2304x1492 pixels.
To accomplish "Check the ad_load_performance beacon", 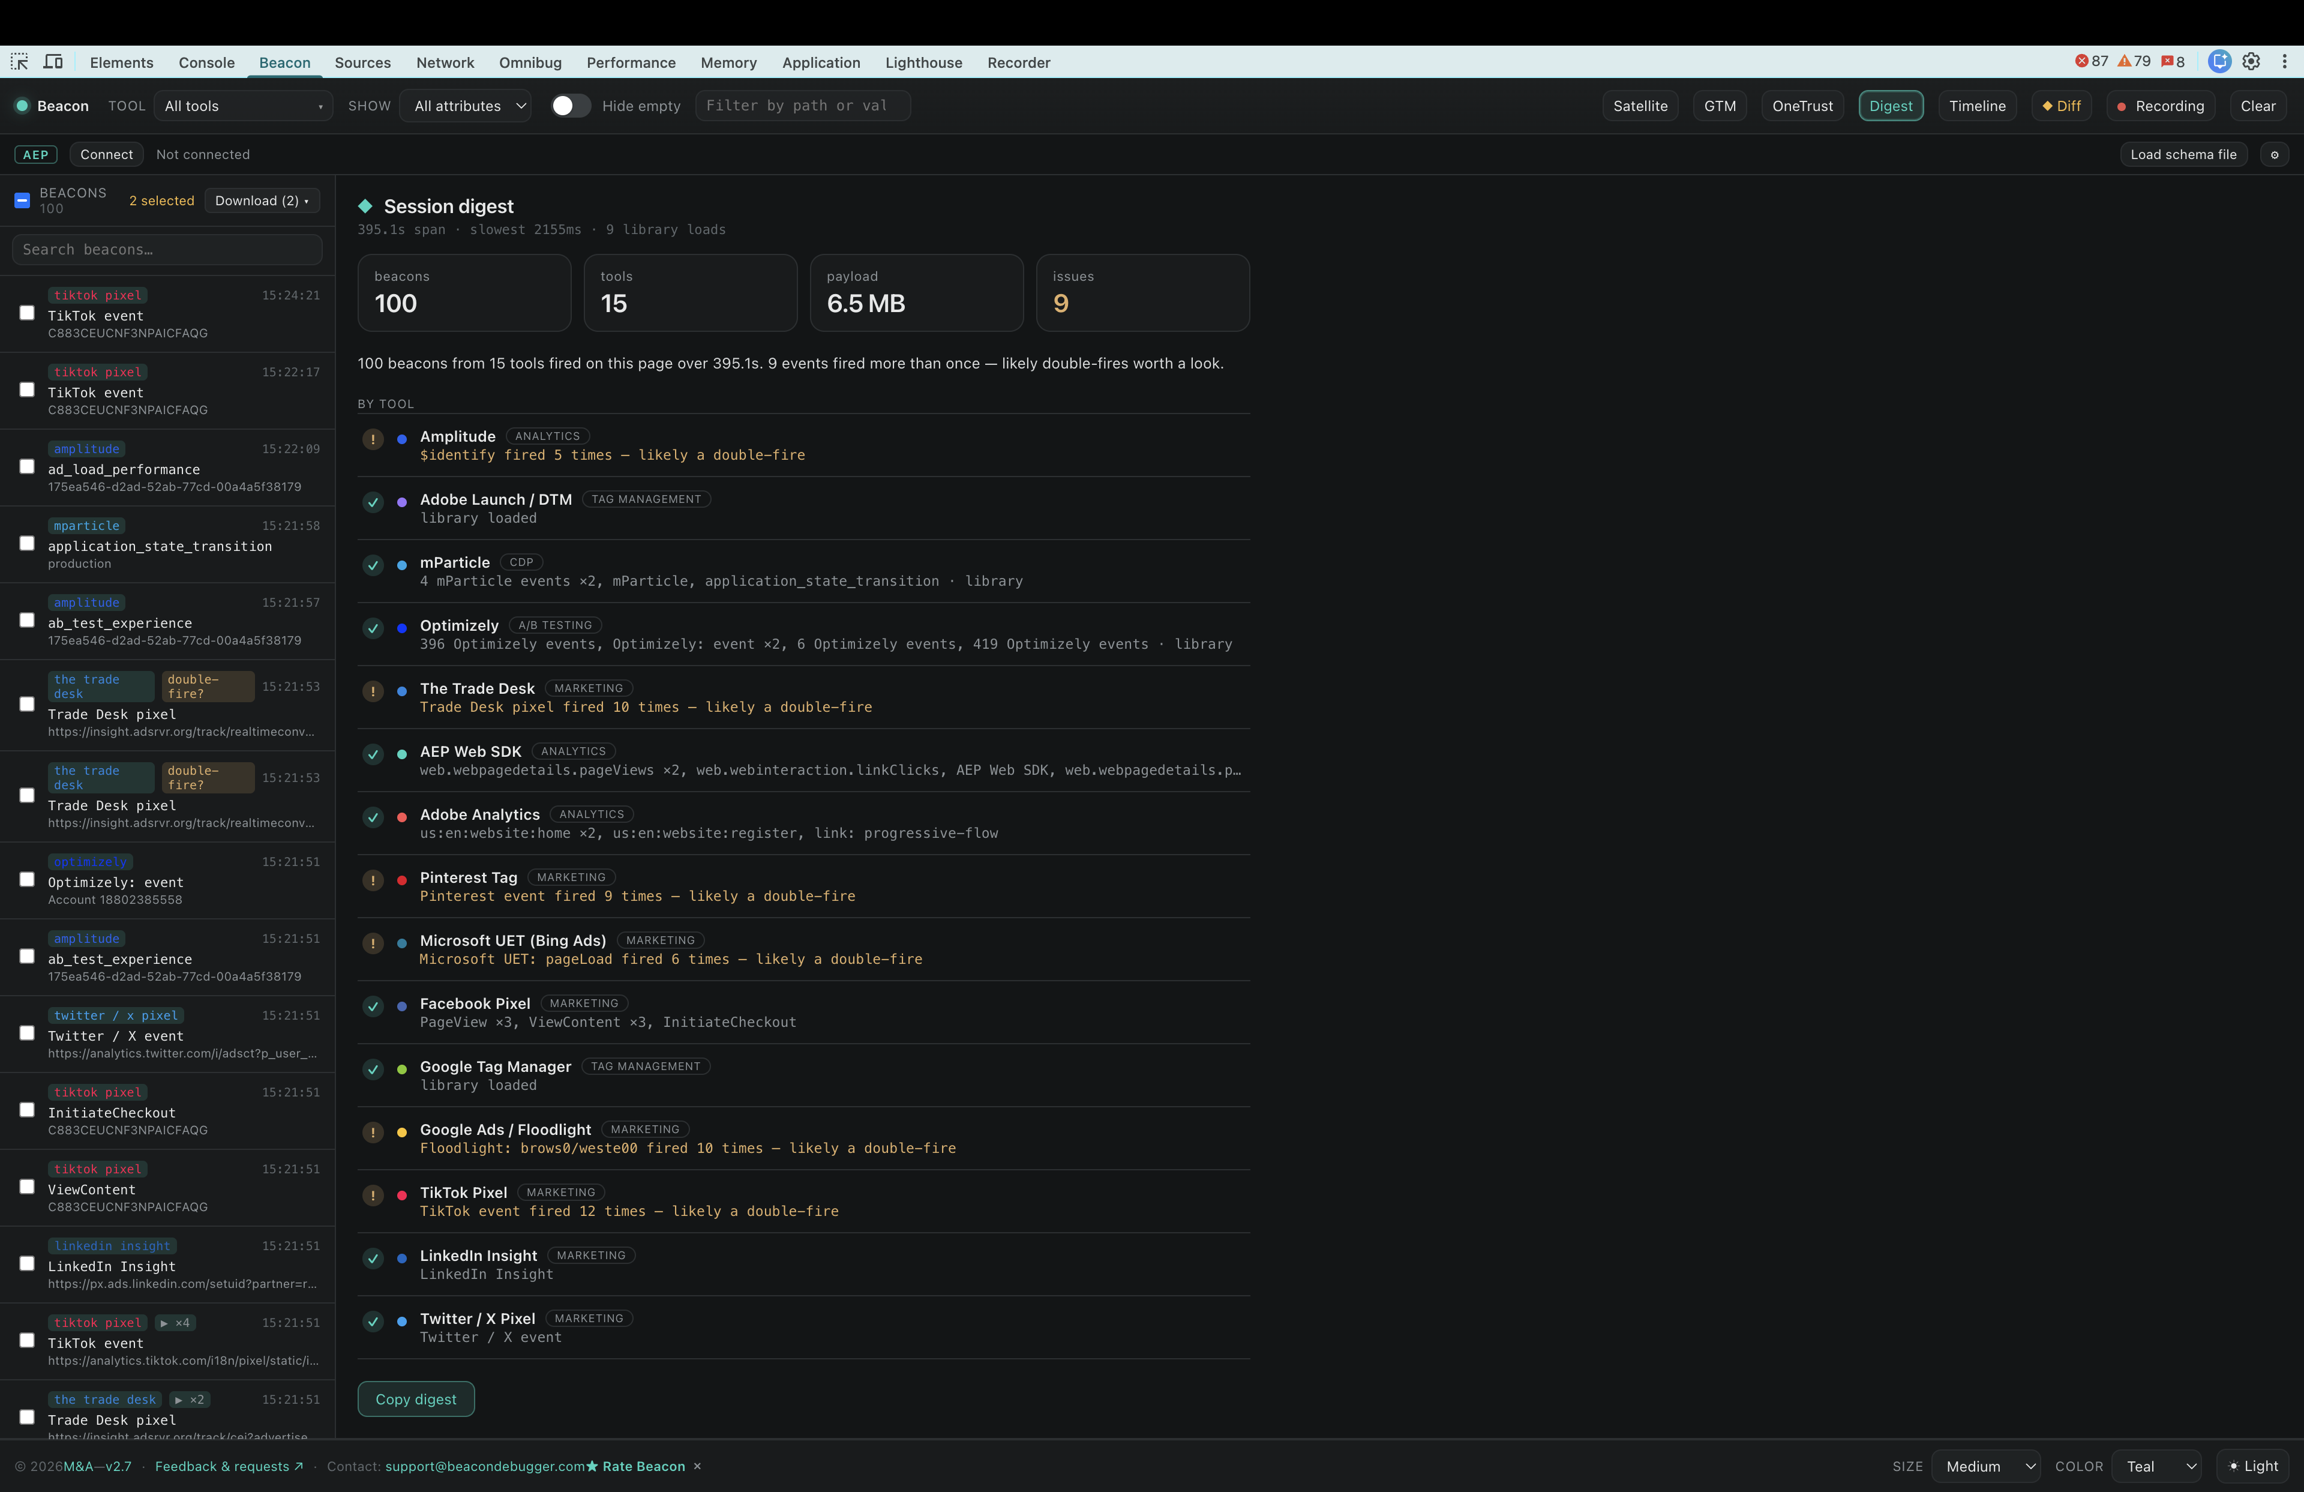I will (27, 467).
